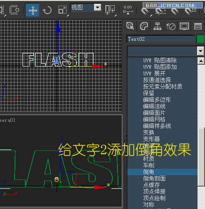
Task: Choose 变换 modifier in the list
Action: pyautogui.click(x=148, y=133)
